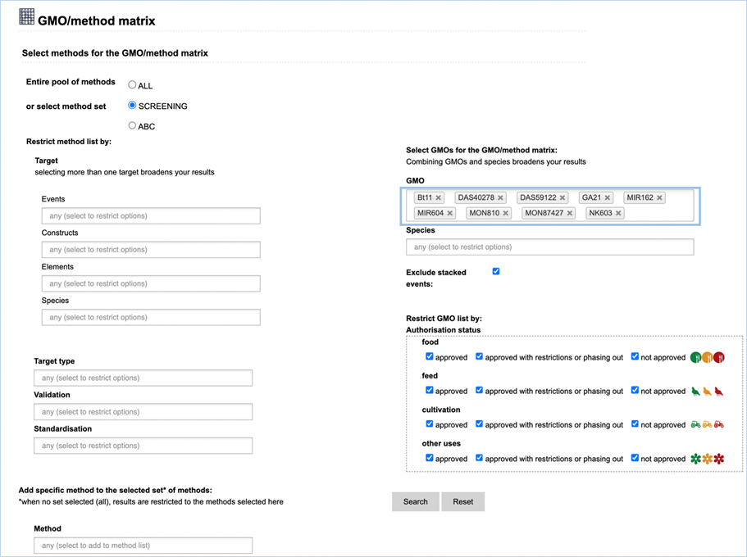Click the MIR162 tag label

640,197
